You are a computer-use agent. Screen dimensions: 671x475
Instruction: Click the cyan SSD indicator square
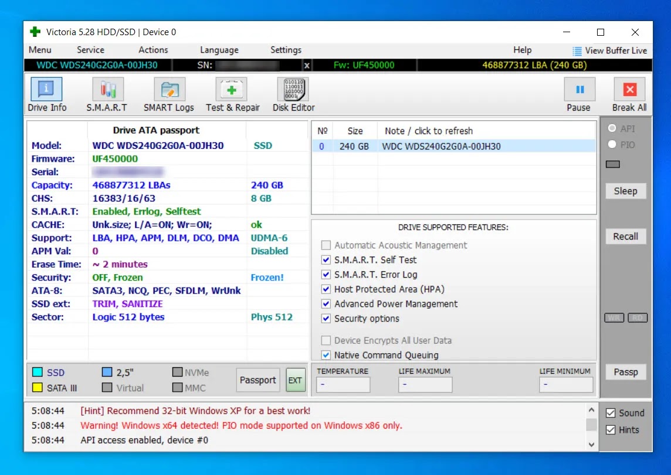(x=37, y=372)
